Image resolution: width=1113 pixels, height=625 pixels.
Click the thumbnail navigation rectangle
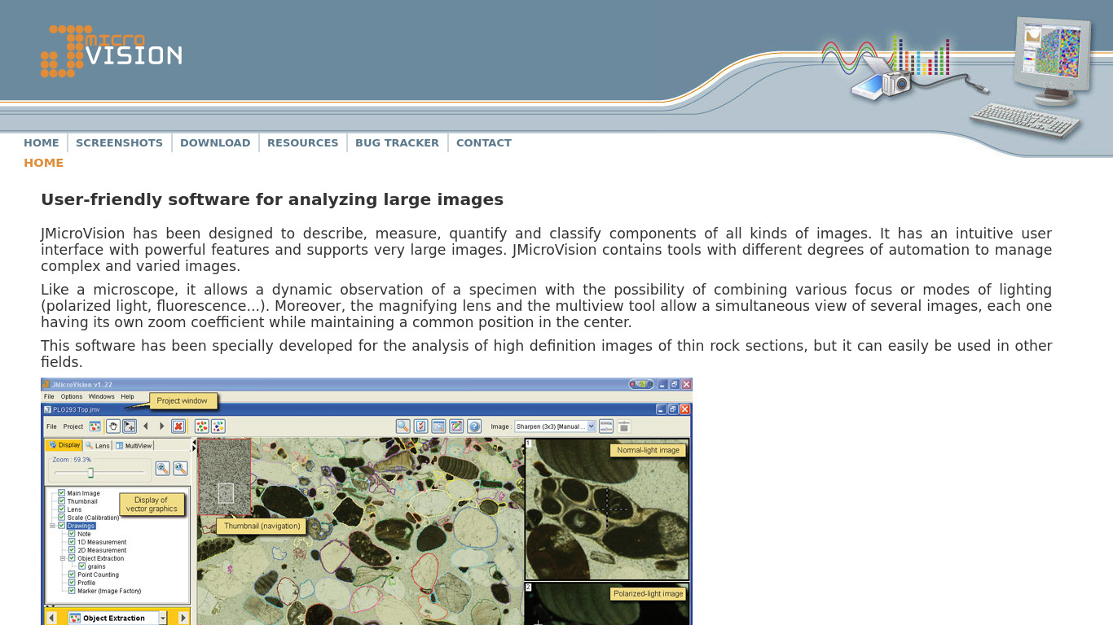[x=226, y=493]
